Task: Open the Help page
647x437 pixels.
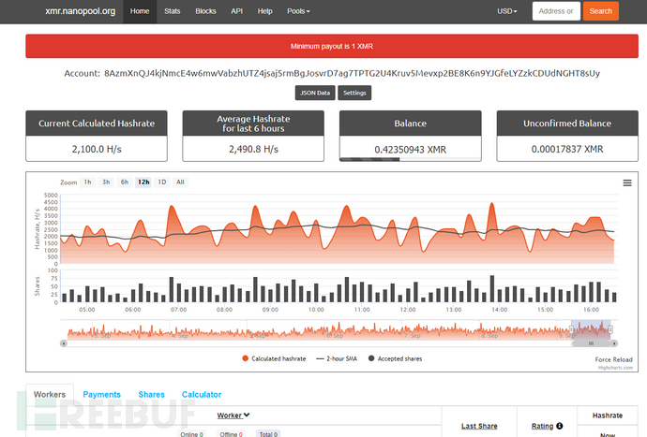Action: pyautogui.click(x=265, y=11)
